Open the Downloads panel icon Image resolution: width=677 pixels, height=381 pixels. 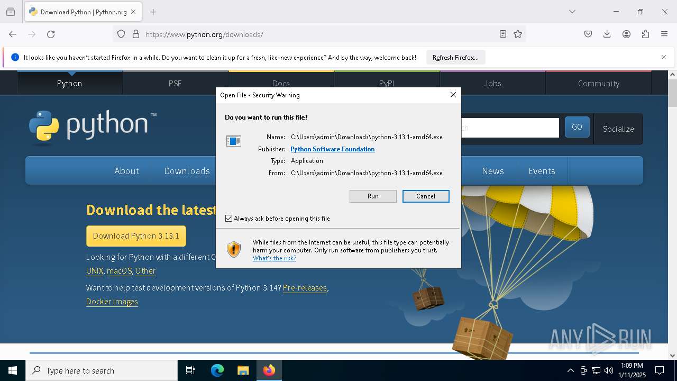(607, 34)
